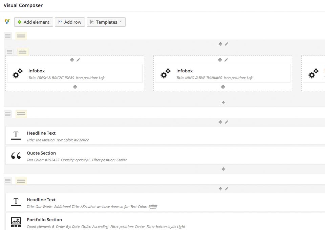Image resolution: width=325 pixels, height=230 pixels.
Task: Click the Quote Section quotation marks icon
Action: [16, 156]
